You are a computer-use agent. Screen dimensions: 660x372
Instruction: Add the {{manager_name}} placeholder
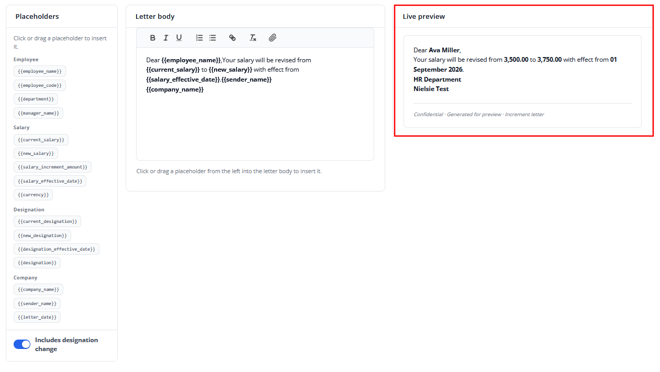[x=38, y=113]
